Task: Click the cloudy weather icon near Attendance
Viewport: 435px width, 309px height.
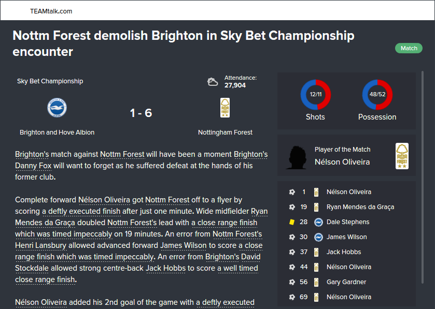Action: pos(213,82)
